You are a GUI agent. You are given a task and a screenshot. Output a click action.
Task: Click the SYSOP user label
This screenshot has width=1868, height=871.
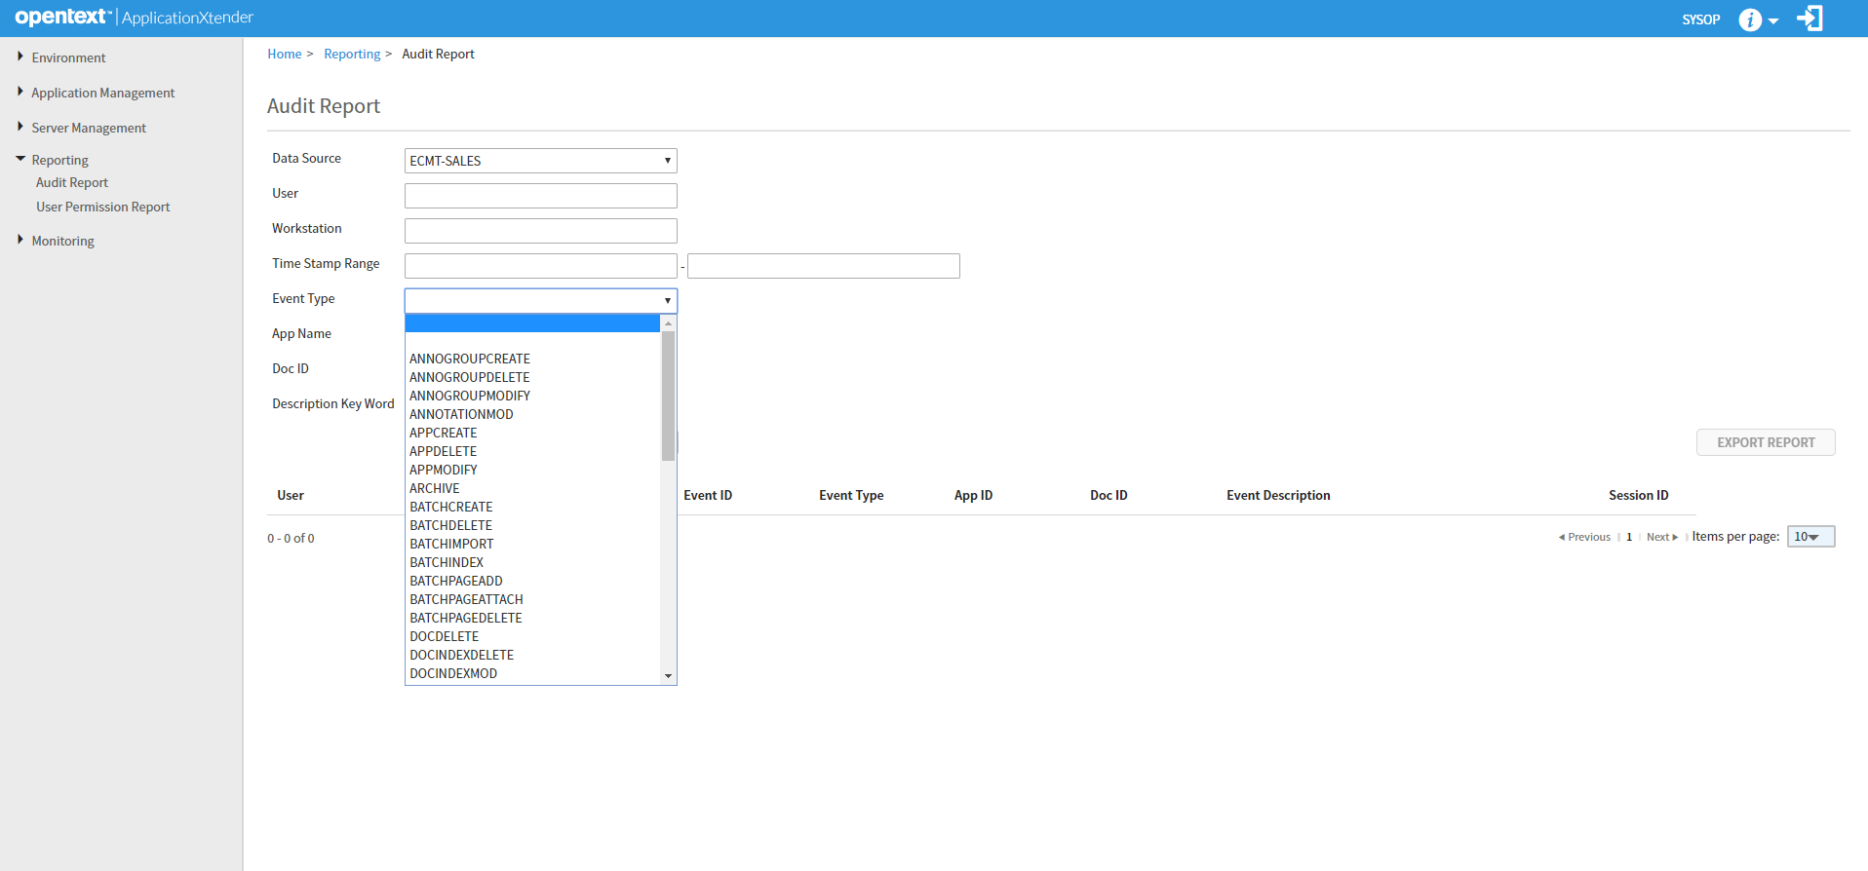click(x=1700, y=19)
